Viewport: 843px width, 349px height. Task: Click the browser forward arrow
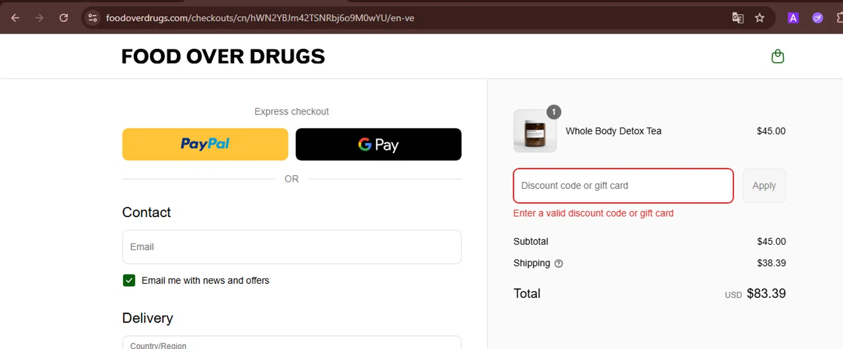[x=39, y=18]
